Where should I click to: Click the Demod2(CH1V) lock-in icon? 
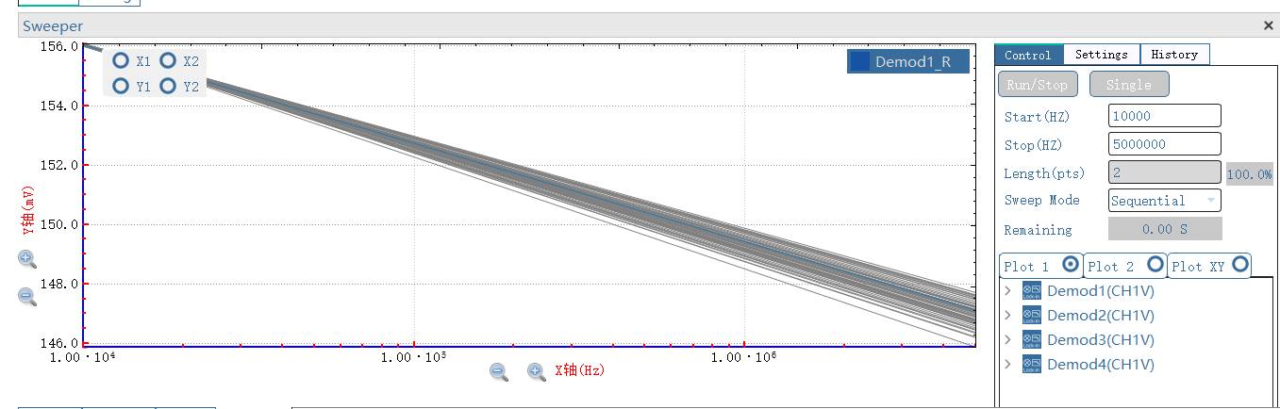[1032, 316]
